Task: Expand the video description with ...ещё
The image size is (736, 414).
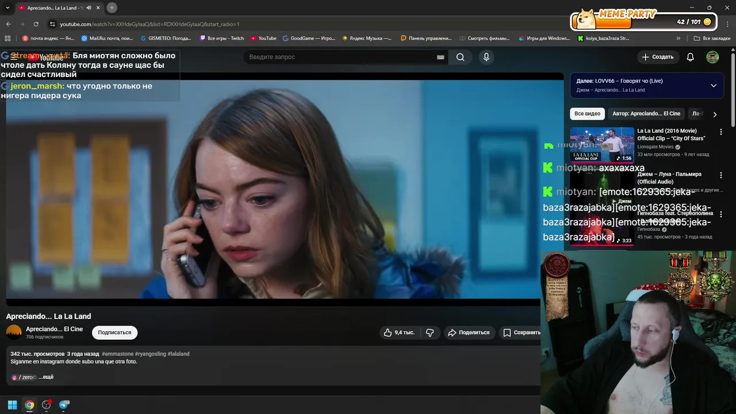Action: coord(46,377)
